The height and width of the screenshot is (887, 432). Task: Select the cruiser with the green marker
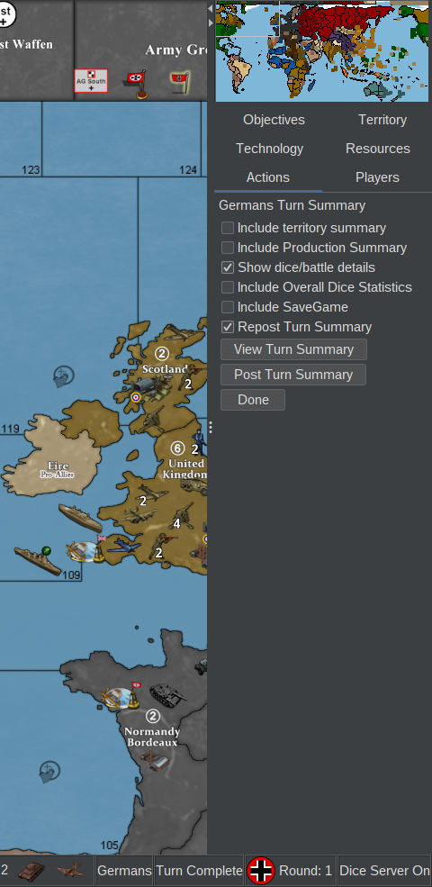tap(38, 560)
